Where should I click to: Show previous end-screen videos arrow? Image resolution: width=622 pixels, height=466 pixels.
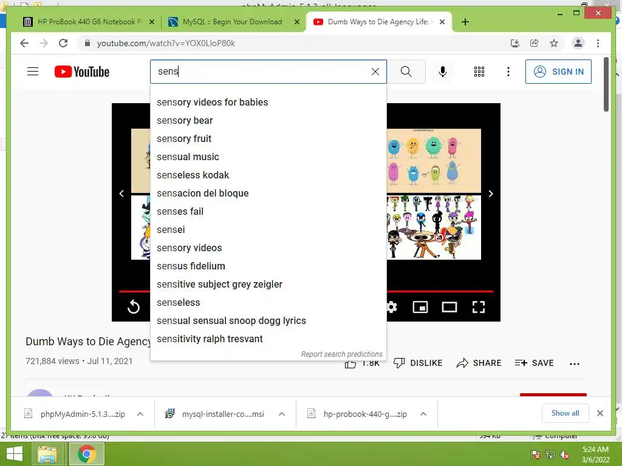click(121, 194)
